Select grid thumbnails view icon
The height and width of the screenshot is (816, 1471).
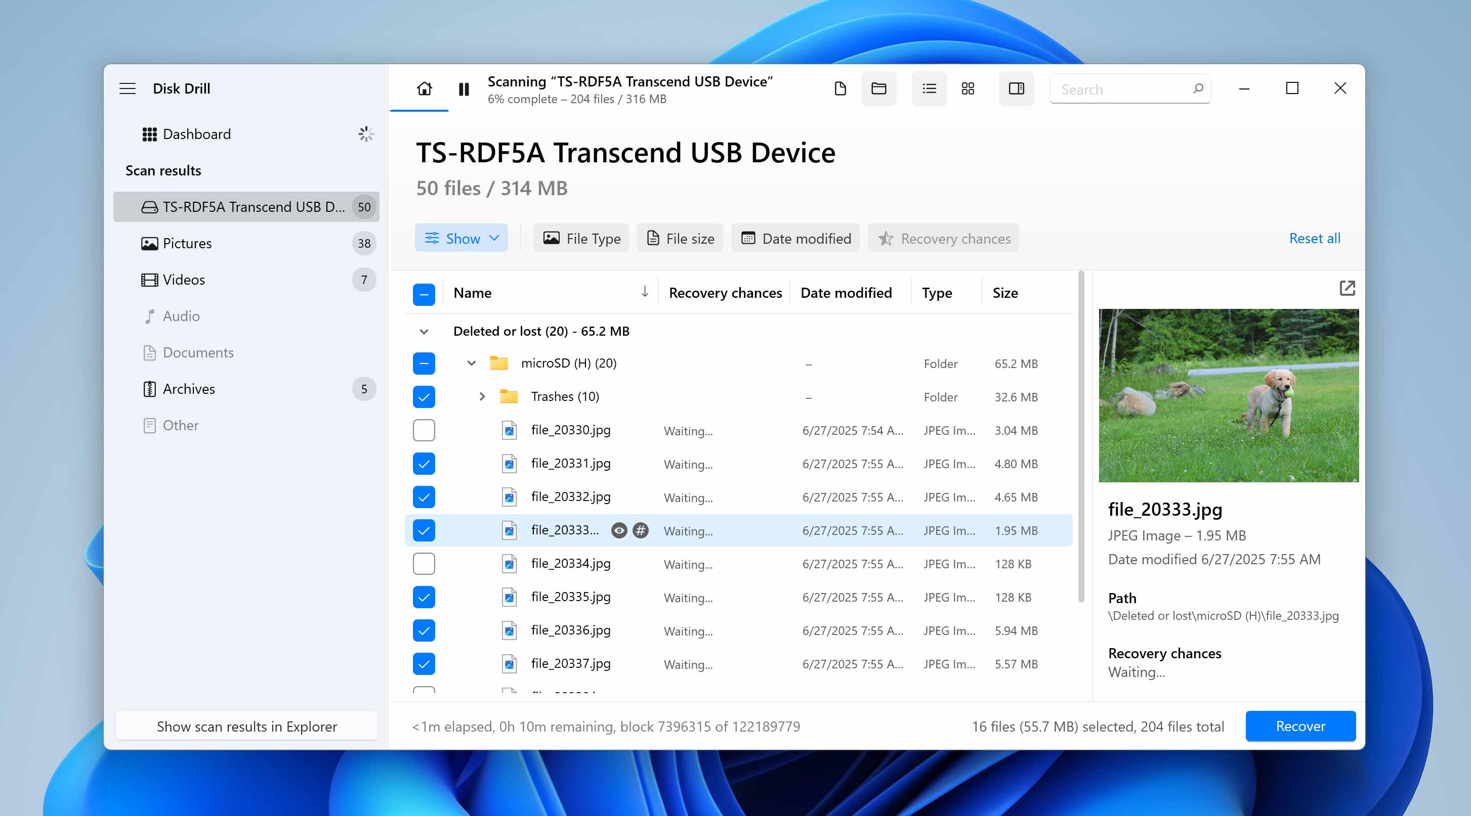click(968, 88)
